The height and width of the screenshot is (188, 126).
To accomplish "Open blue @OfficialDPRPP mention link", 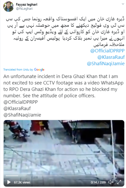I will point(107,51).
